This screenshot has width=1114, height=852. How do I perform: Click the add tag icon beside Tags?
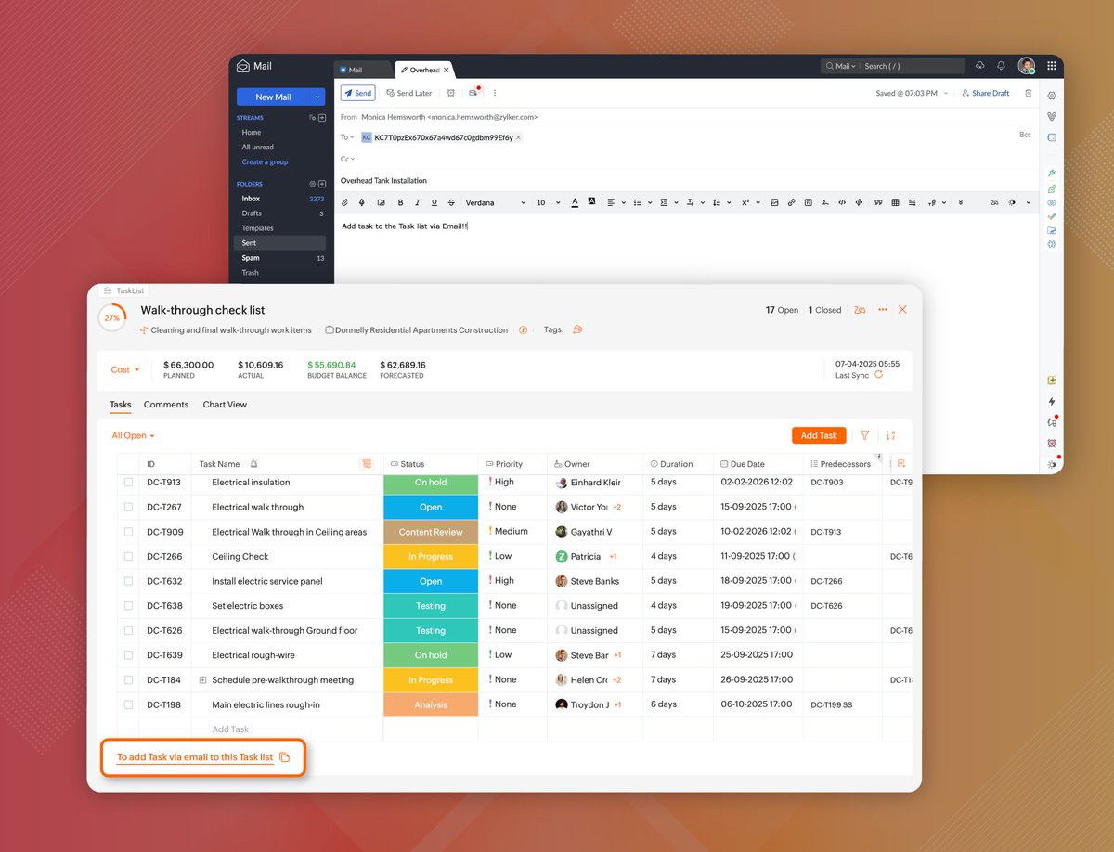point(577,329)
